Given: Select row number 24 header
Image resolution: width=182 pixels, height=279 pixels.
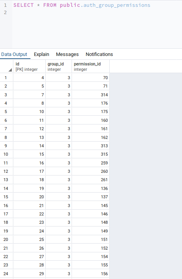Looking at the screenshot, I should (6, 274).
